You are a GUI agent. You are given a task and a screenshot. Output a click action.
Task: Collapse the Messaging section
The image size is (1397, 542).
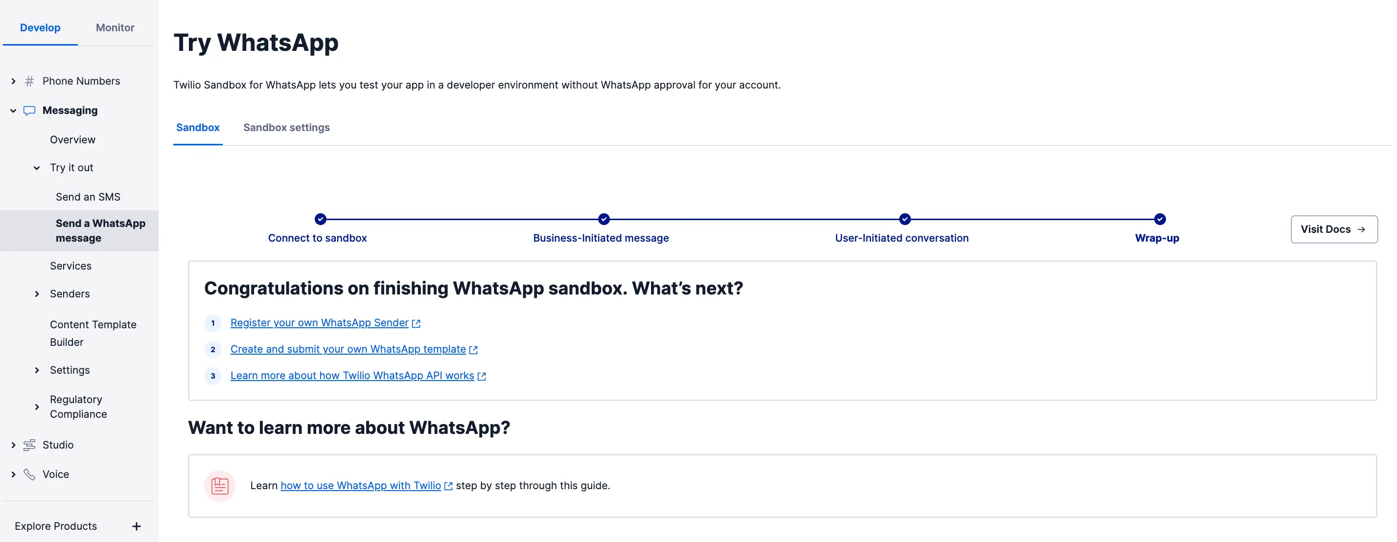click(x=14, y=111)
